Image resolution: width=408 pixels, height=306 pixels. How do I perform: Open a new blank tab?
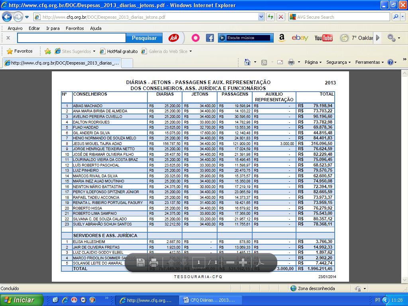point(127,63)
